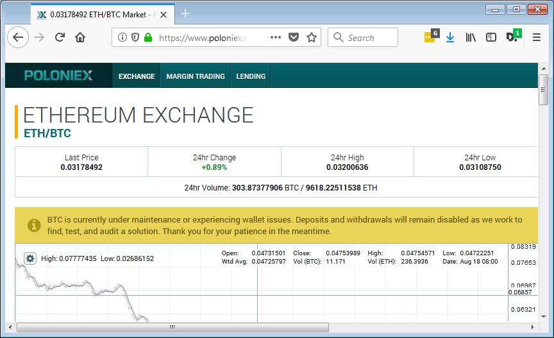Viewport: 554px width, 338px height.
Task: Click the browser forward arrow
Action: click(x=39, y=37)
